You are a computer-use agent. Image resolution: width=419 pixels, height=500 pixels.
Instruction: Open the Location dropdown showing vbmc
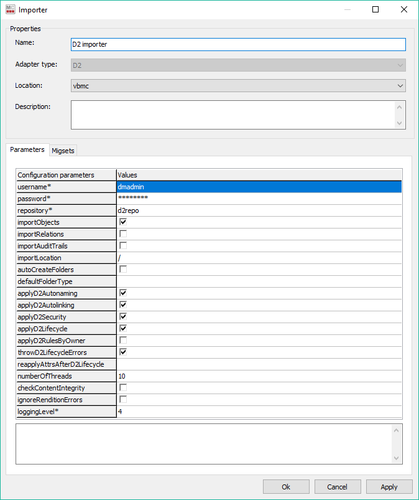click(239, 86)
